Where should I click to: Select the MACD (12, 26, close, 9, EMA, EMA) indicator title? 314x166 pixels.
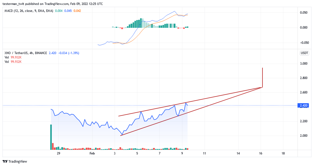click(x=29, y=11)
